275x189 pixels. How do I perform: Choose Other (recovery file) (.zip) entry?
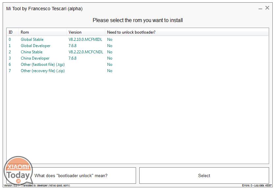click(138, 71)
